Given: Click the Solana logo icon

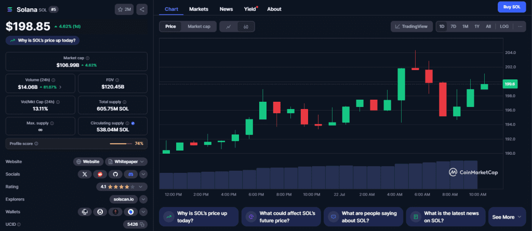Looking at the screenshot, I should point(9,9).
